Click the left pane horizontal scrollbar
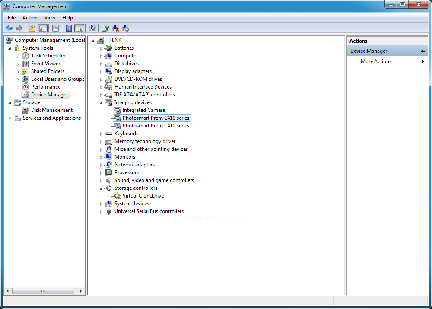Screen dimensions: 432x309 (x=43, y=291)
